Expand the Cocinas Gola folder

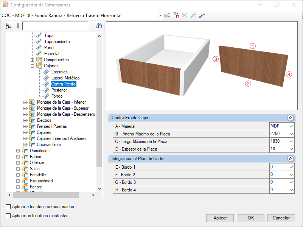tap(25, 145)
